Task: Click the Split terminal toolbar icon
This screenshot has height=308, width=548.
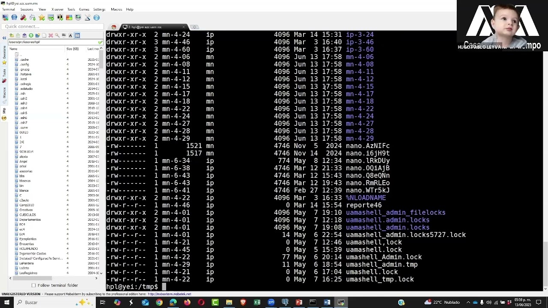Action: [60, 18]
